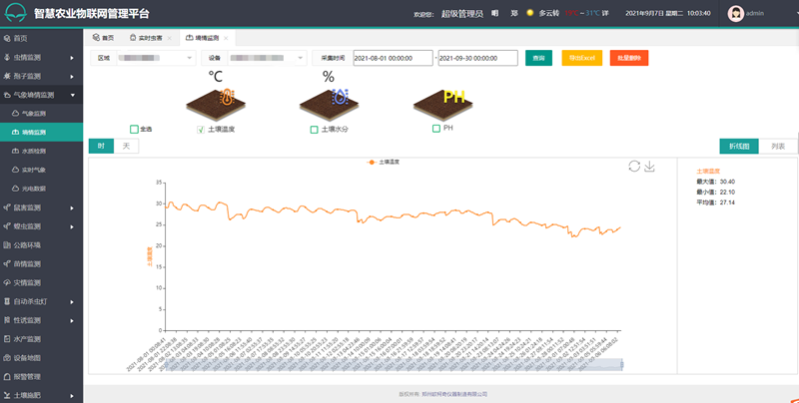
Task: Expand the 鼠害监测 submenu arrow
Action: pyautogui.click(x=72, y=208)
